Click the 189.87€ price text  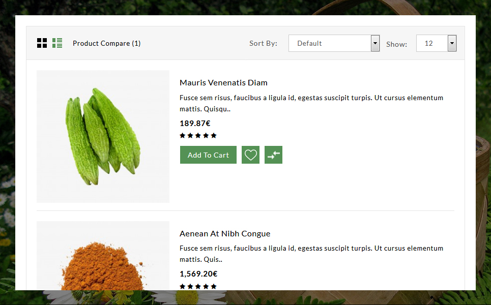(x=195, y=124)
